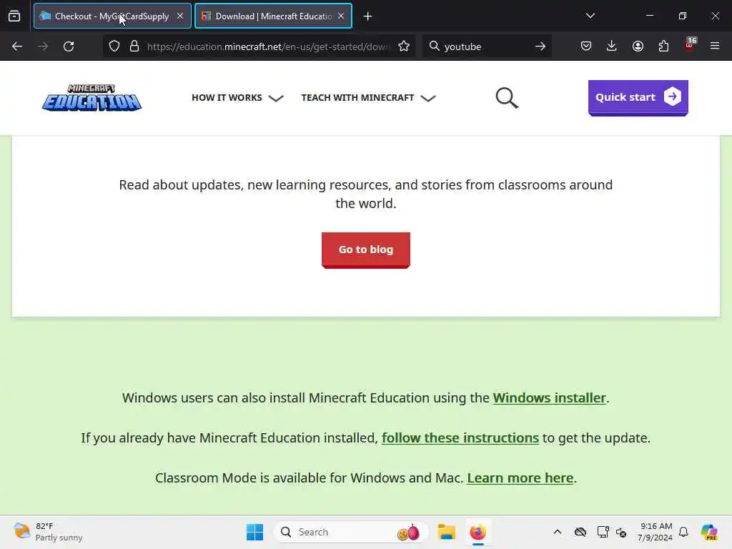
Task: Open the Firefox View tab-list icon
Action: pyautogui.click(x=14, y=16)
